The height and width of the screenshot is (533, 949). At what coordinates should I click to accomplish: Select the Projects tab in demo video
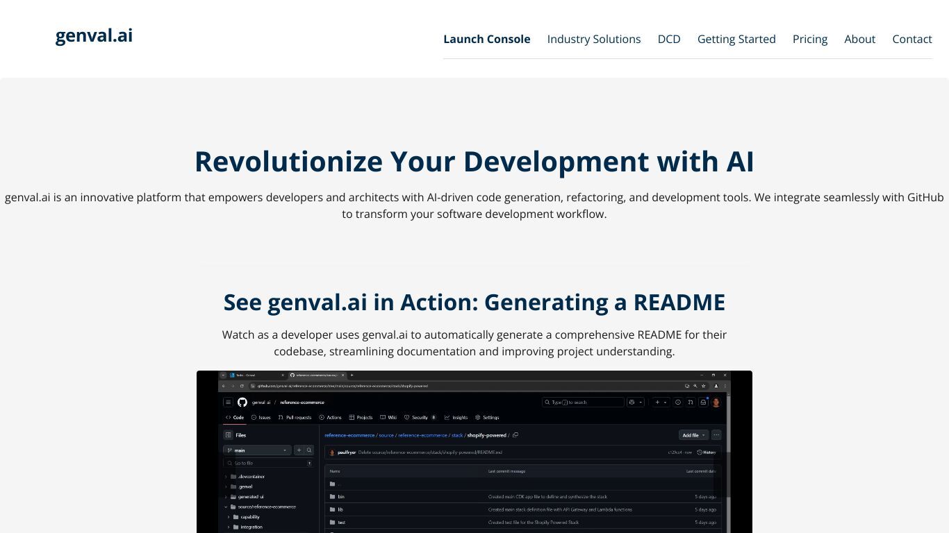pyautogui.click(x=361, y=418)
